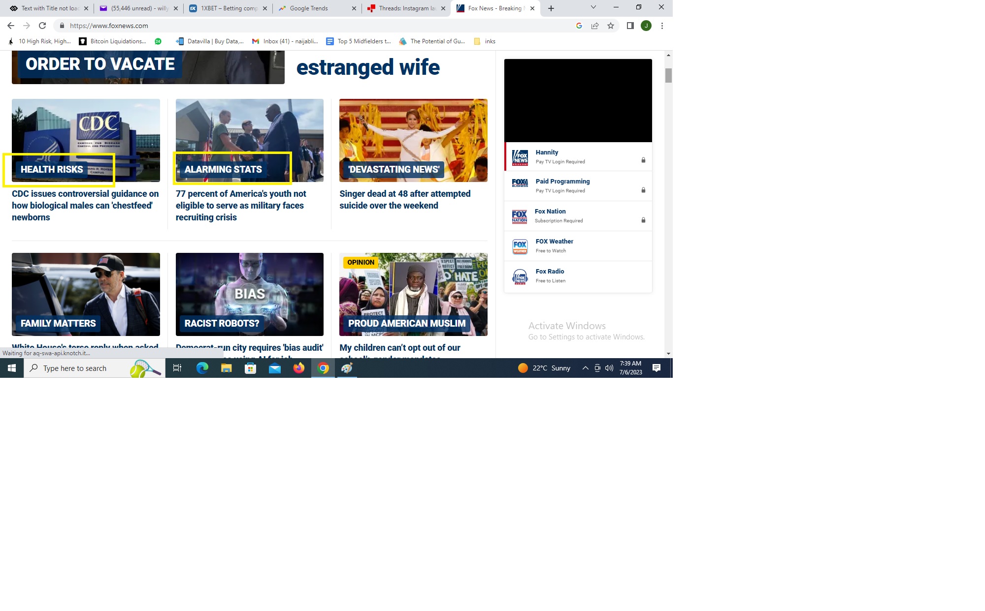Screen dimensions: 985x611
Task: Open the Racist Robots story thumbnail
Action: [250, 294]
